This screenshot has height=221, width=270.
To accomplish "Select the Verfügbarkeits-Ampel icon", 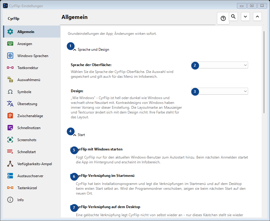I will tap(10, 164).
